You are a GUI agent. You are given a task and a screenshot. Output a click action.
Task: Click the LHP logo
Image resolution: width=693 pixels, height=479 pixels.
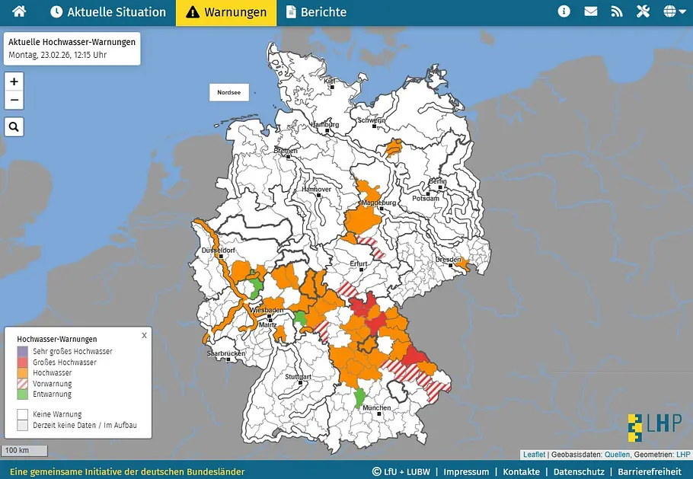coord(655,427)
